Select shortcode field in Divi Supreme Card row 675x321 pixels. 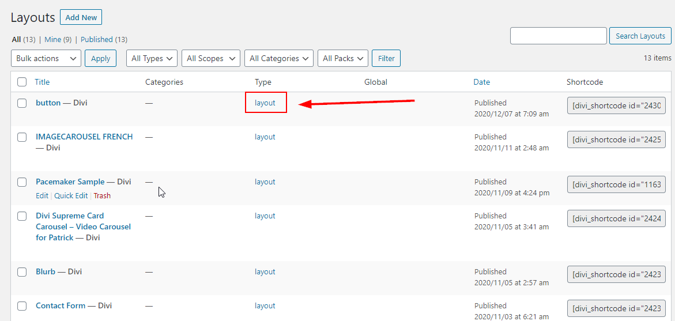616,218
